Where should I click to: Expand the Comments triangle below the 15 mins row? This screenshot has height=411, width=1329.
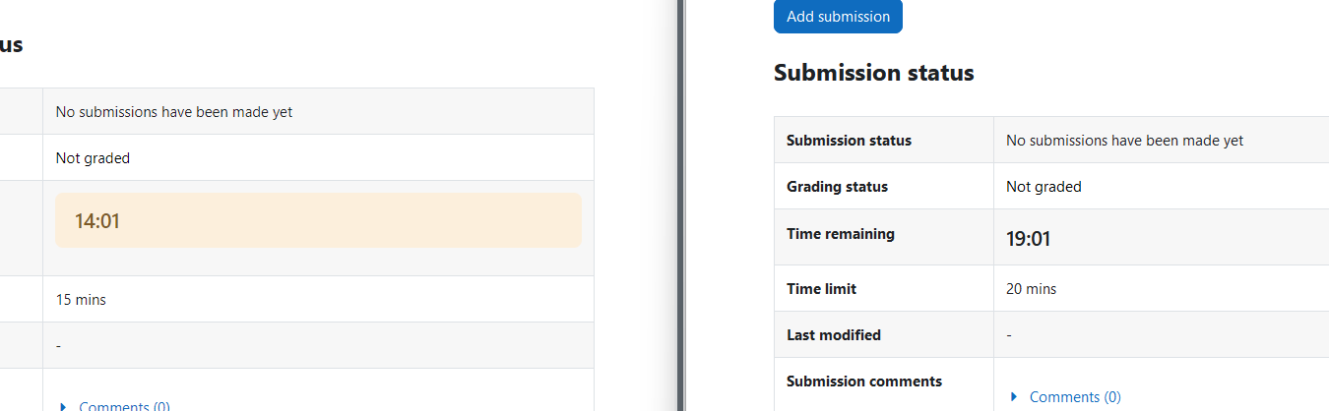pos(64,407)
